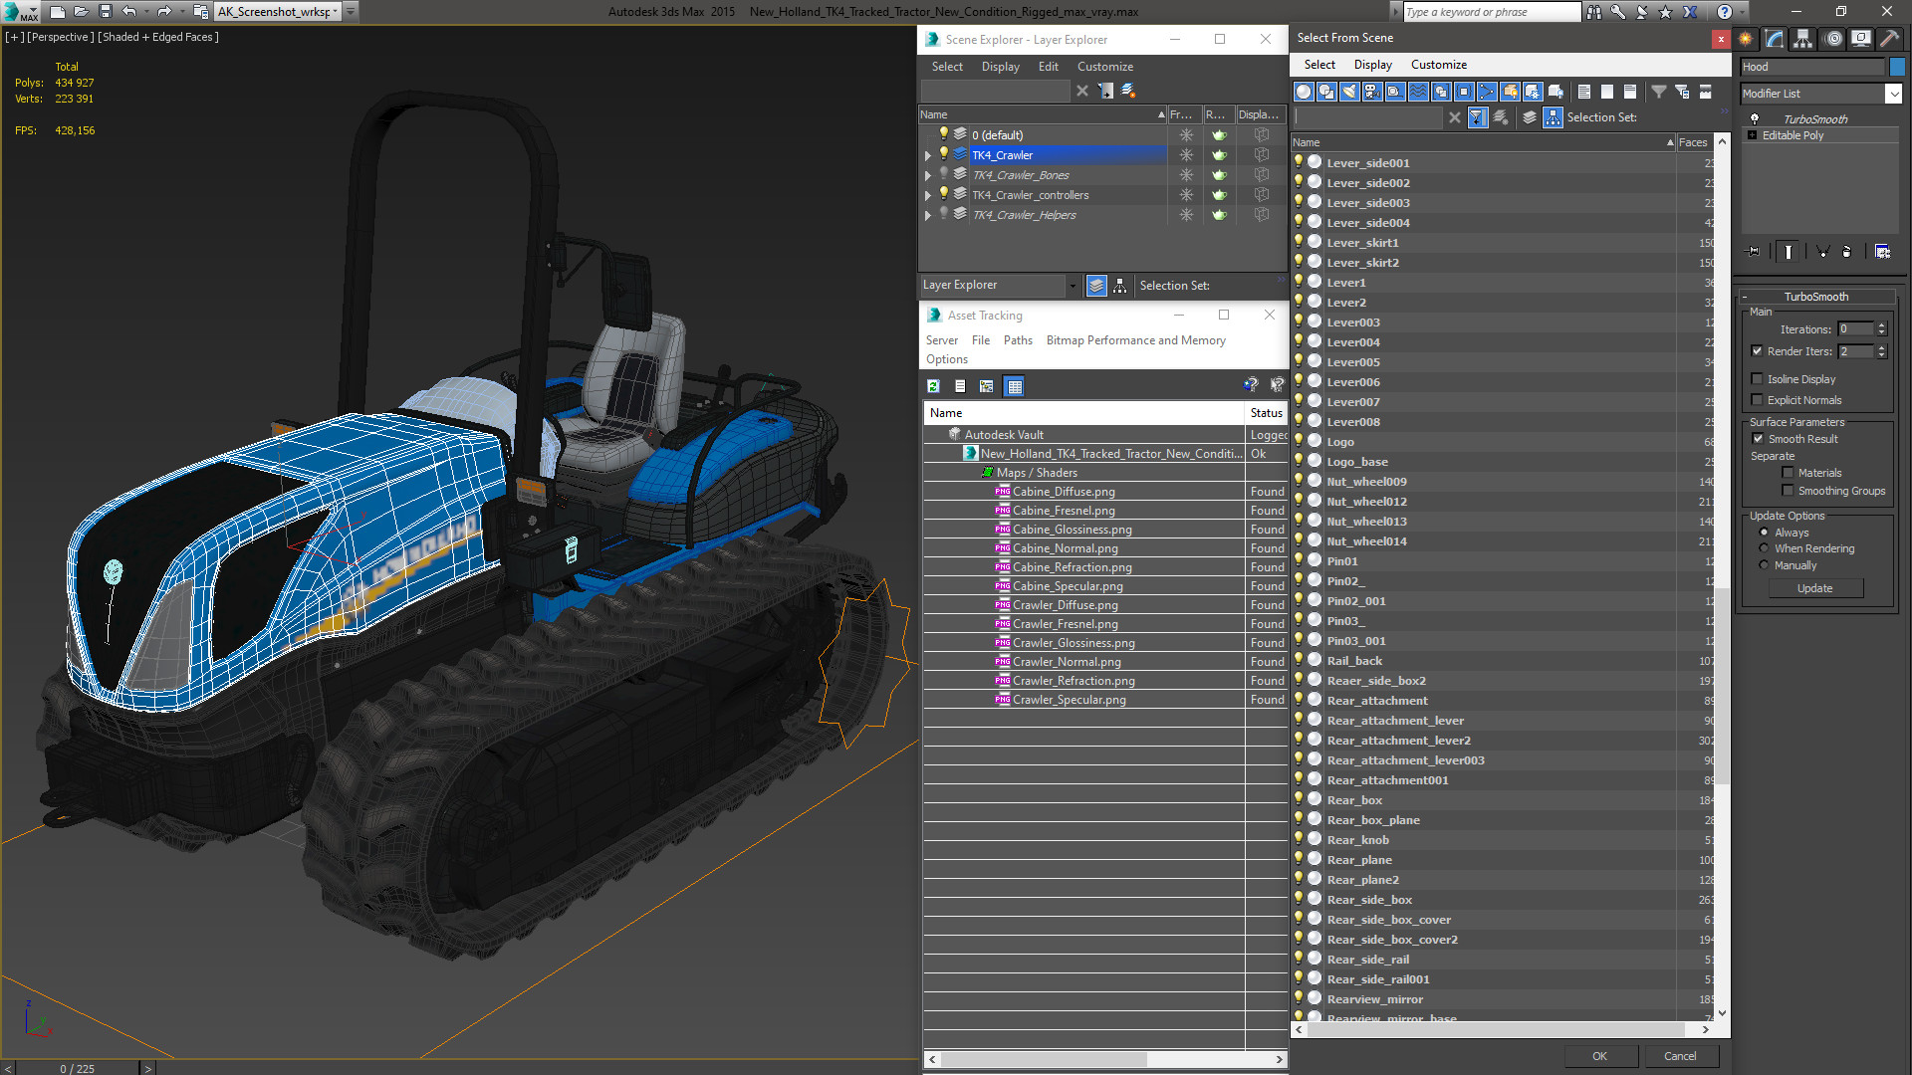Toggle TK4_Crawler_Bones layer lightbulb visibility
Viewport: 1912px width, 1075px height.
pyautogui.click(x=943, y=174)
